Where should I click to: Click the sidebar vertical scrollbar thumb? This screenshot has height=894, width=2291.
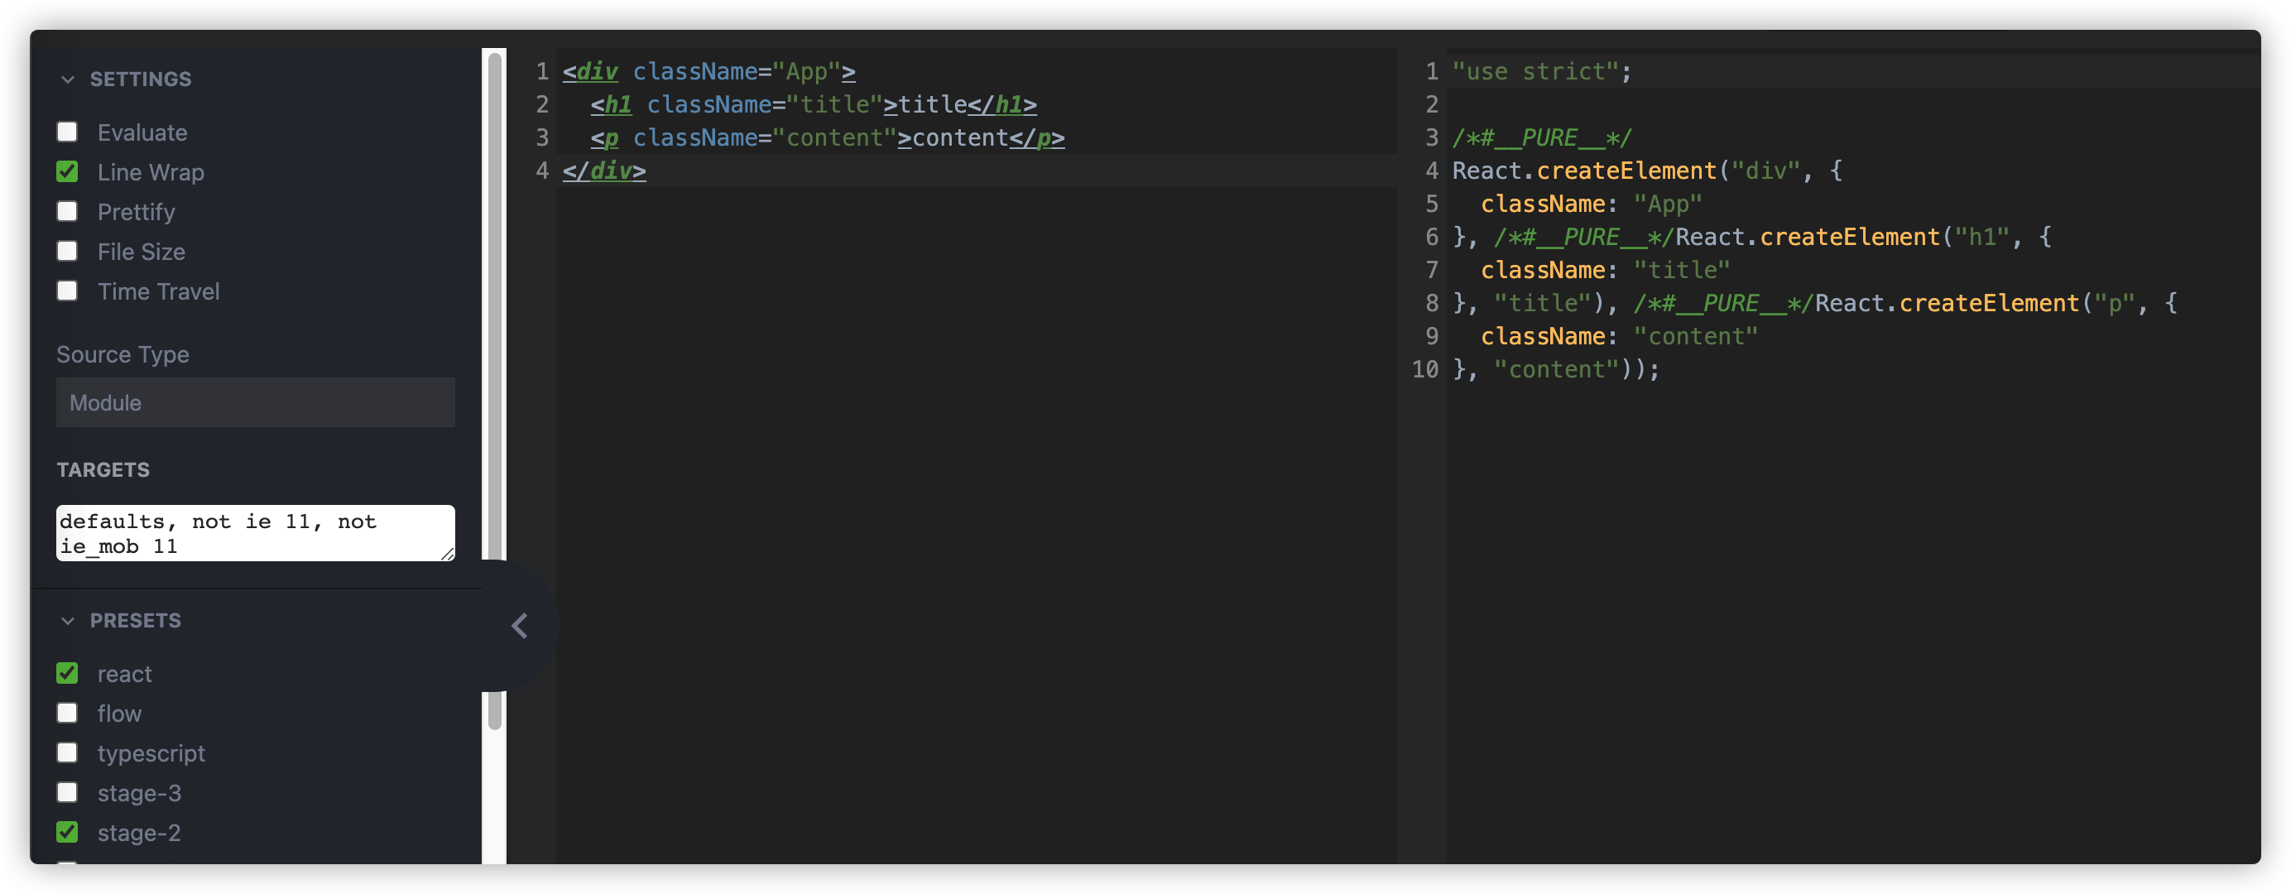[x=496, y=302]
